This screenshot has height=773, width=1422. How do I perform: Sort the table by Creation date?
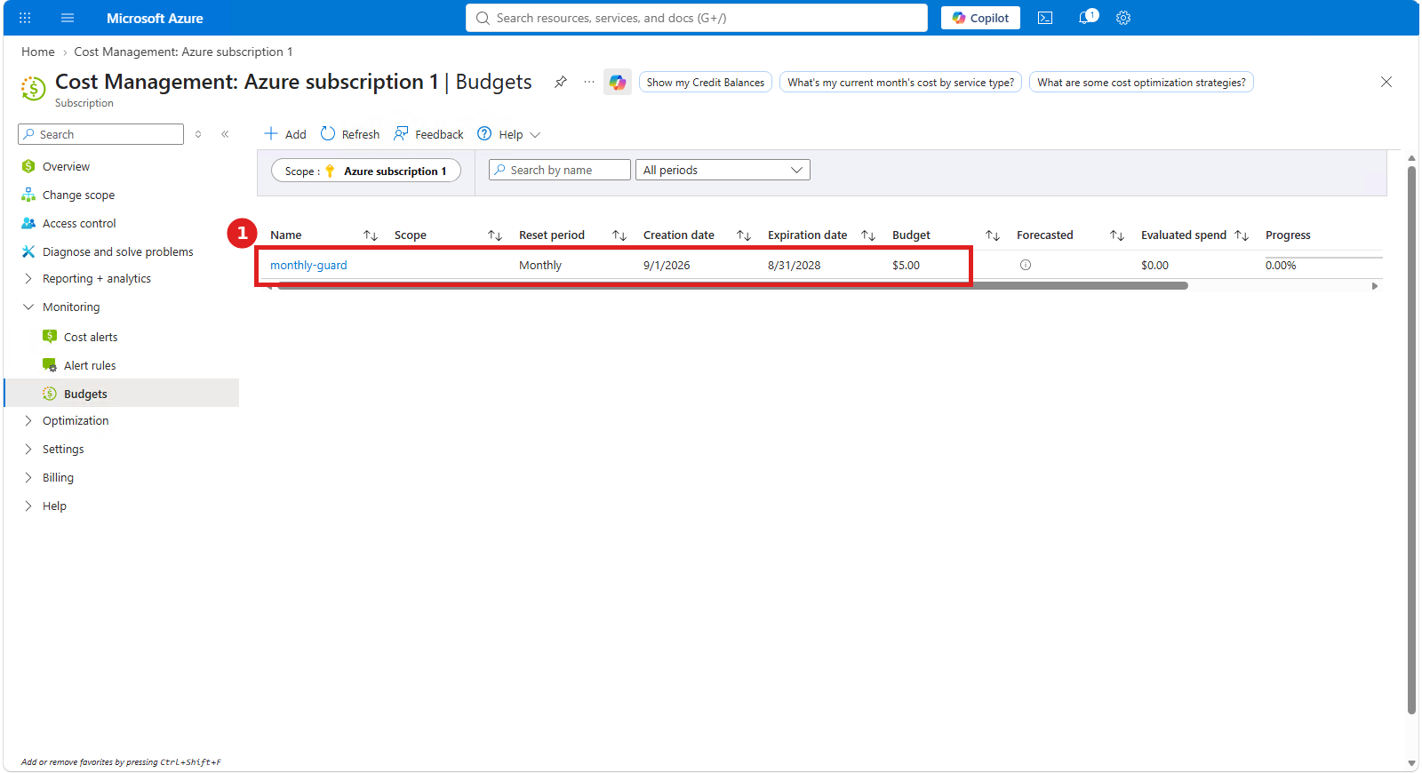(744, 235)
